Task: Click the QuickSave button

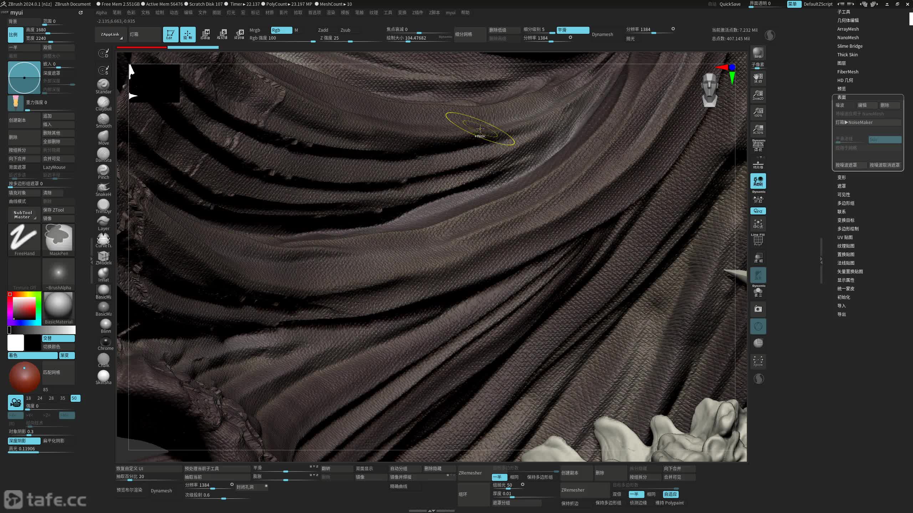Action: [730, 4]
